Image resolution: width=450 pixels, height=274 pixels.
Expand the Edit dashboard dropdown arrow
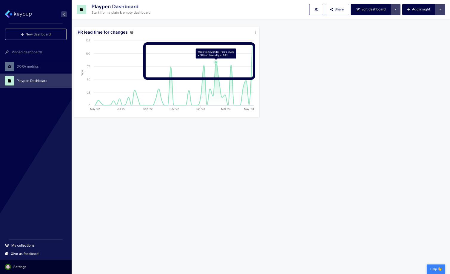click(395, 10)
